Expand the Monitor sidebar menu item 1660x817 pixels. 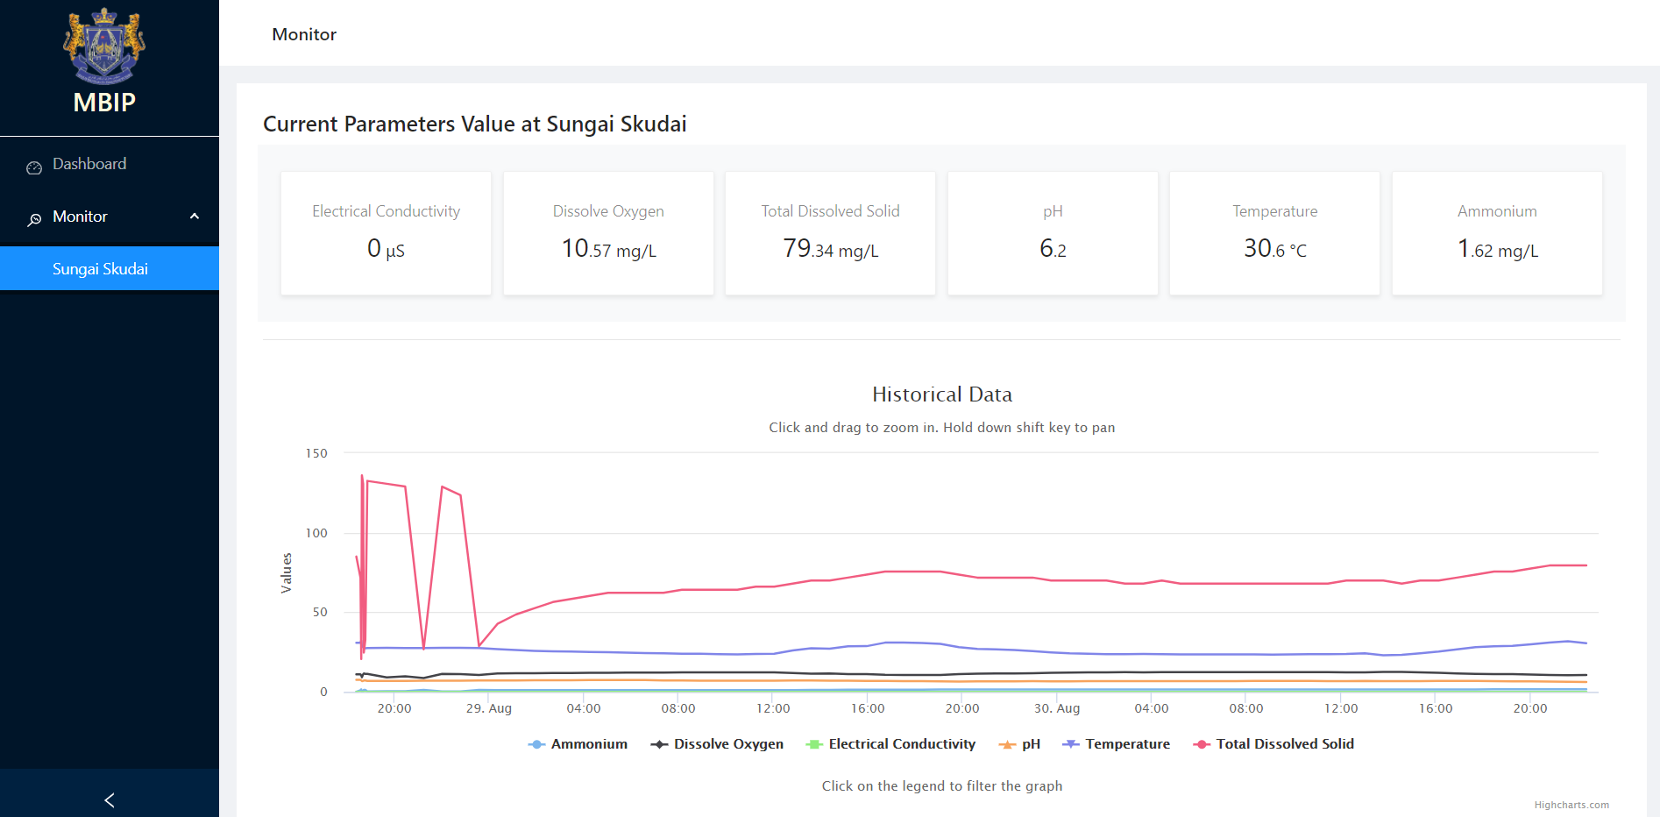point(80,217)
